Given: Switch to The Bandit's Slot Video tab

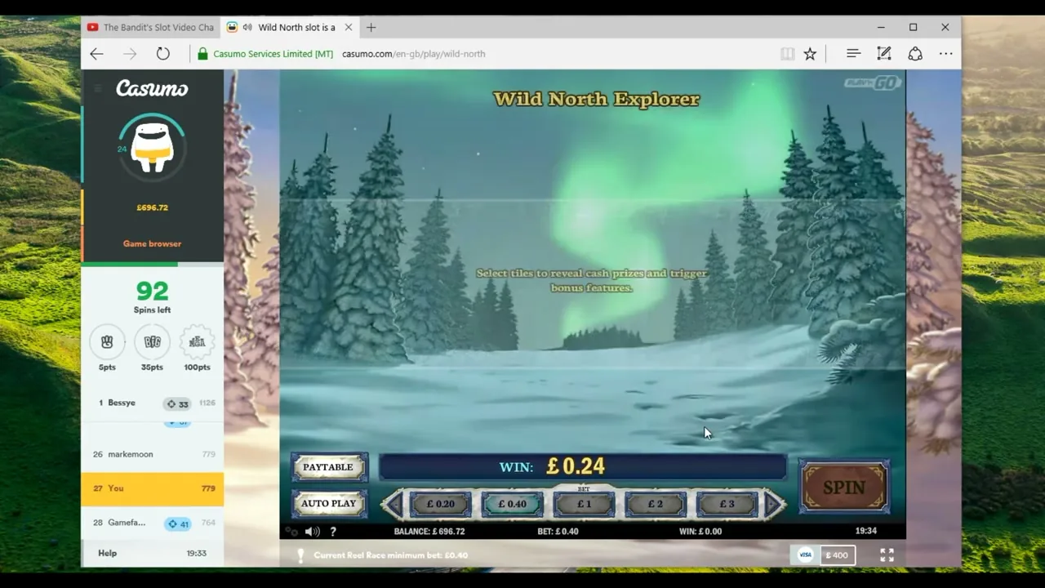Looking at the screenshot, I should point(150,27).
